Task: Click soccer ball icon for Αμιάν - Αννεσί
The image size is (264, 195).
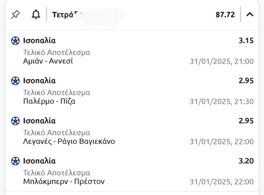Action: coord(15,41)
